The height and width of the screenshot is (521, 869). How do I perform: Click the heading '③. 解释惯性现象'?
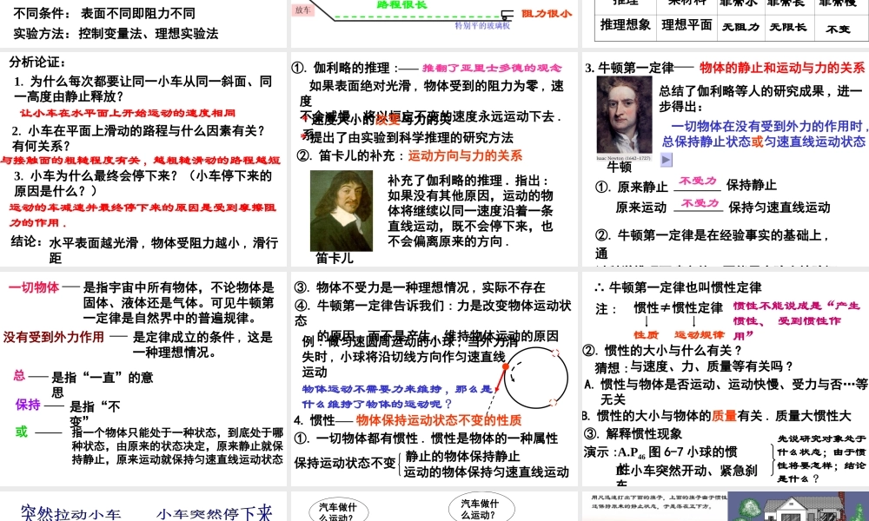coord(632,433)
